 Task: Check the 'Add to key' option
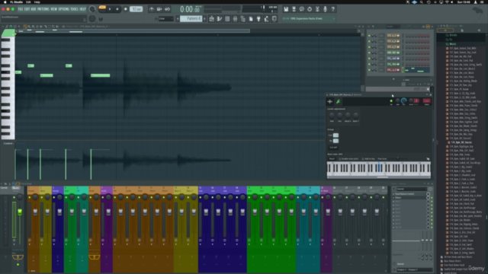coord(363,159)
